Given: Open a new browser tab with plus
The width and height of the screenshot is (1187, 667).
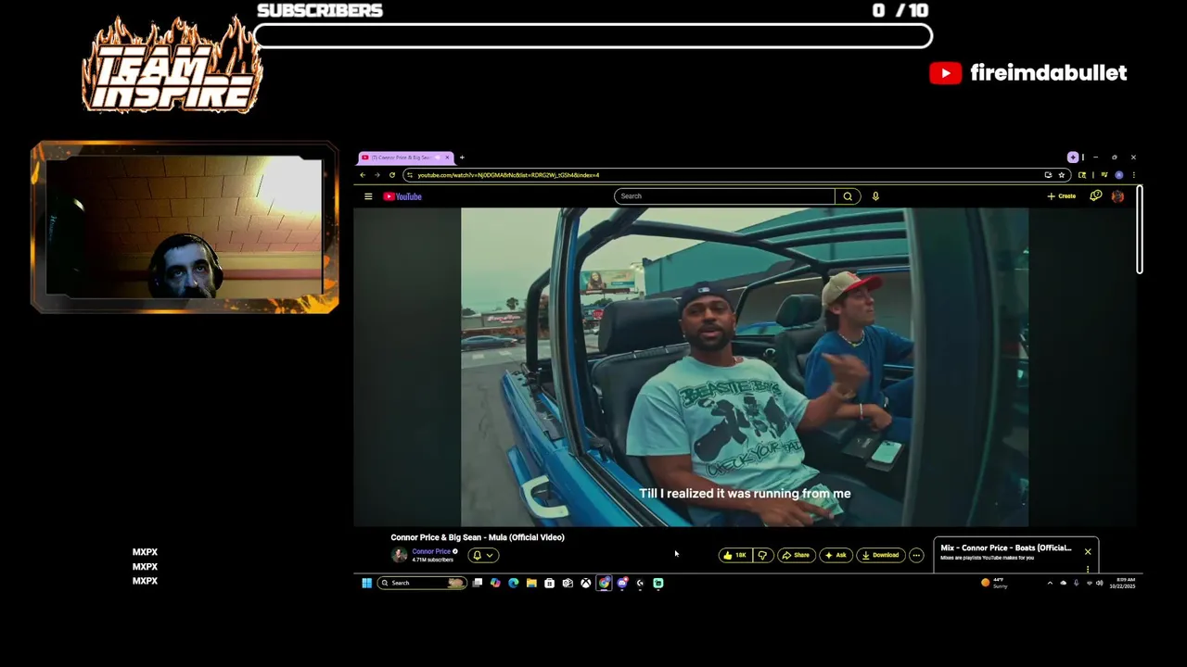Looking at the screenshot, I should pyautogui.click(x=462, y=157).
